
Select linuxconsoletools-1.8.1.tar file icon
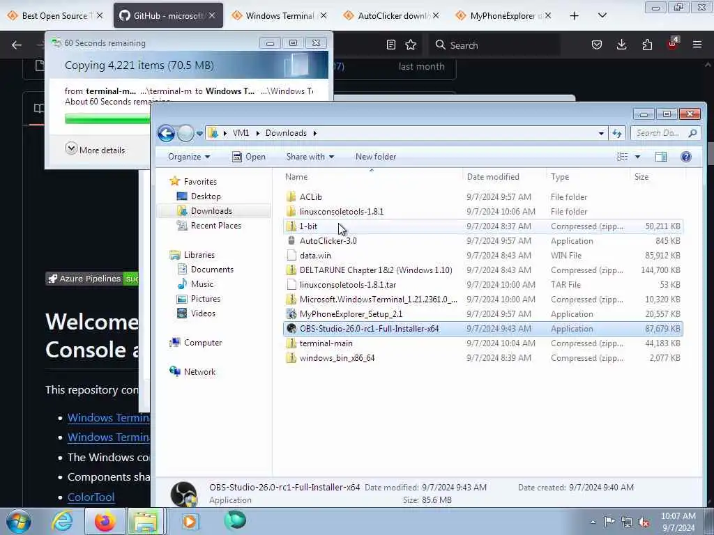(291, 285)
